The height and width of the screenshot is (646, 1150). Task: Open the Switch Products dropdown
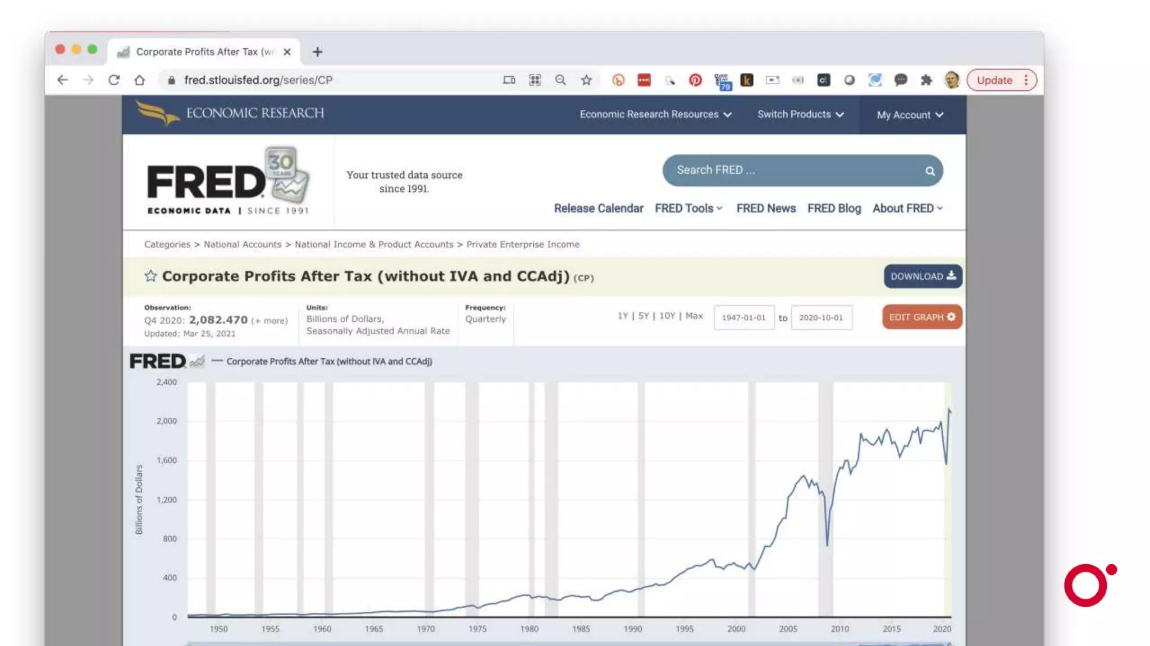click(800, 114)
